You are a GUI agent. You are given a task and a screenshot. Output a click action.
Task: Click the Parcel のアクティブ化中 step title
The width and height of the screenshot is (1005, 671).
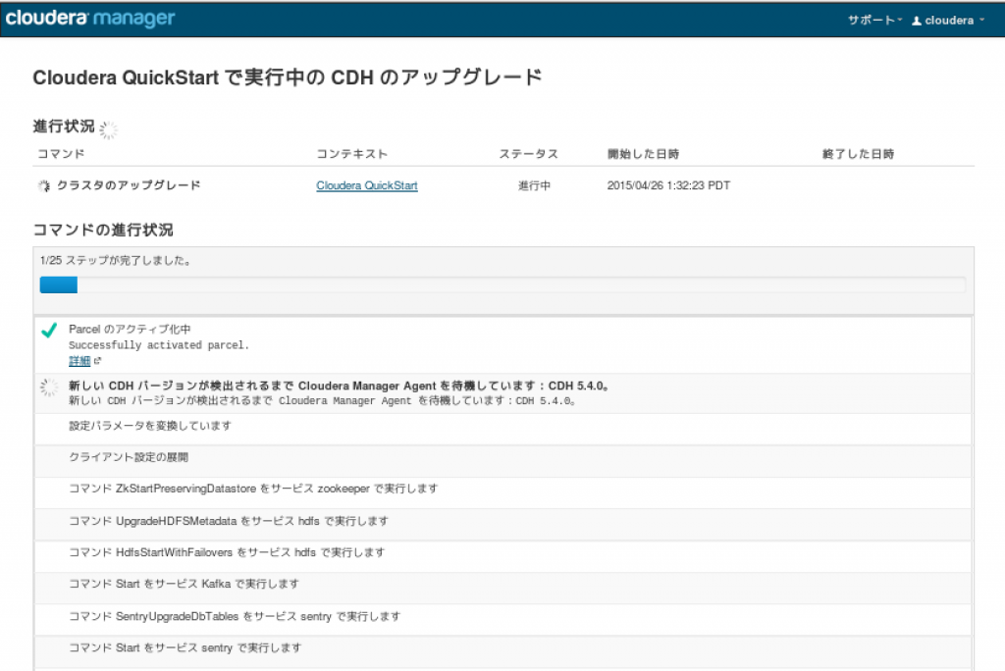point(130,329)
